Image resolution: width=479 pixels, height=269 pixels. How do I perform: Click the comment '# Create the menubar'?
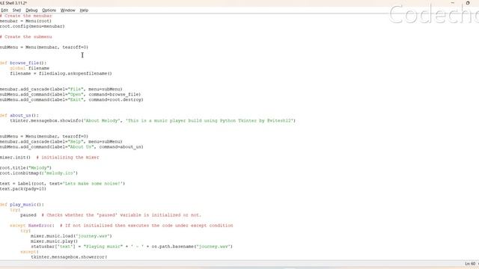25,16
